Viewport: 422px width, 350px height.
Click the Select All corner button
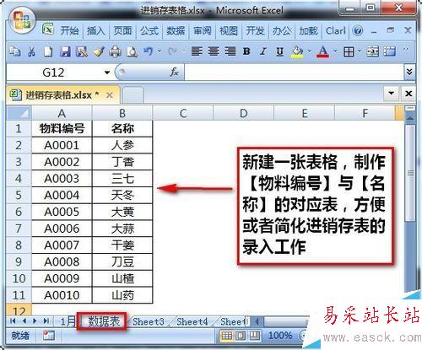19,113
